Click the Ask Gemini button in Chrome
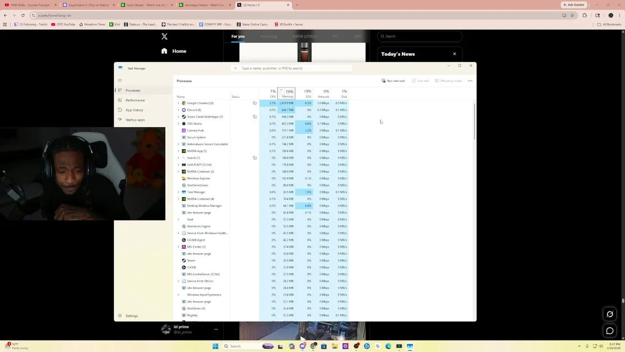This screenshot has height=352, width=625. click(x=574, y=5)
